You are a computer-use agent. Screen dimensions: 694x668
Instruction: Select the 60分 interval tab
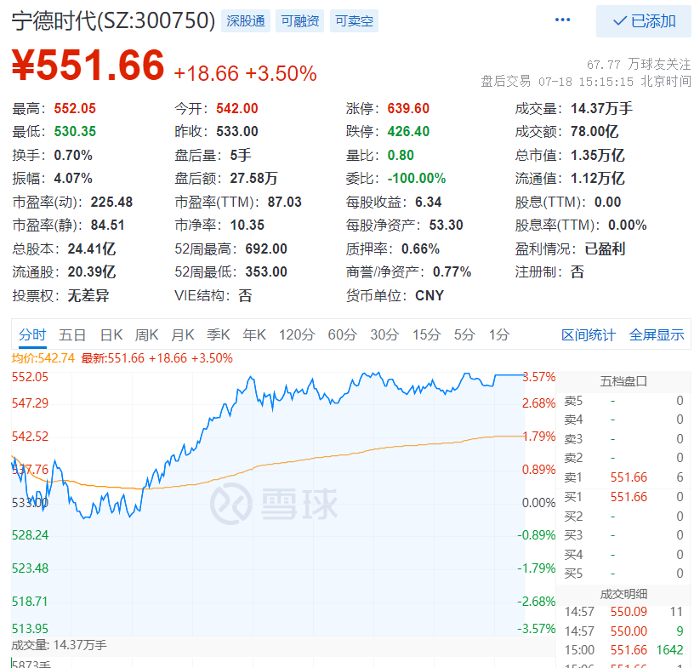tap(342, 334)
